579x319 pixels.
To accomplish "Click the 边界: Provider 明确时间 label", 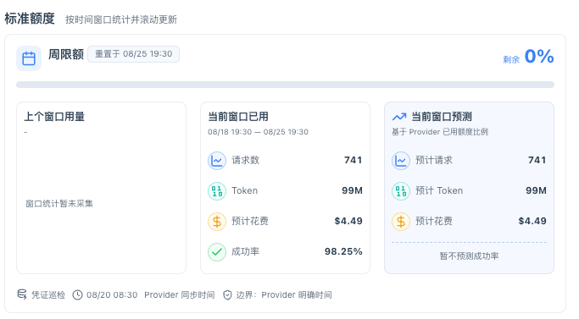I will (x=284, y=295).
